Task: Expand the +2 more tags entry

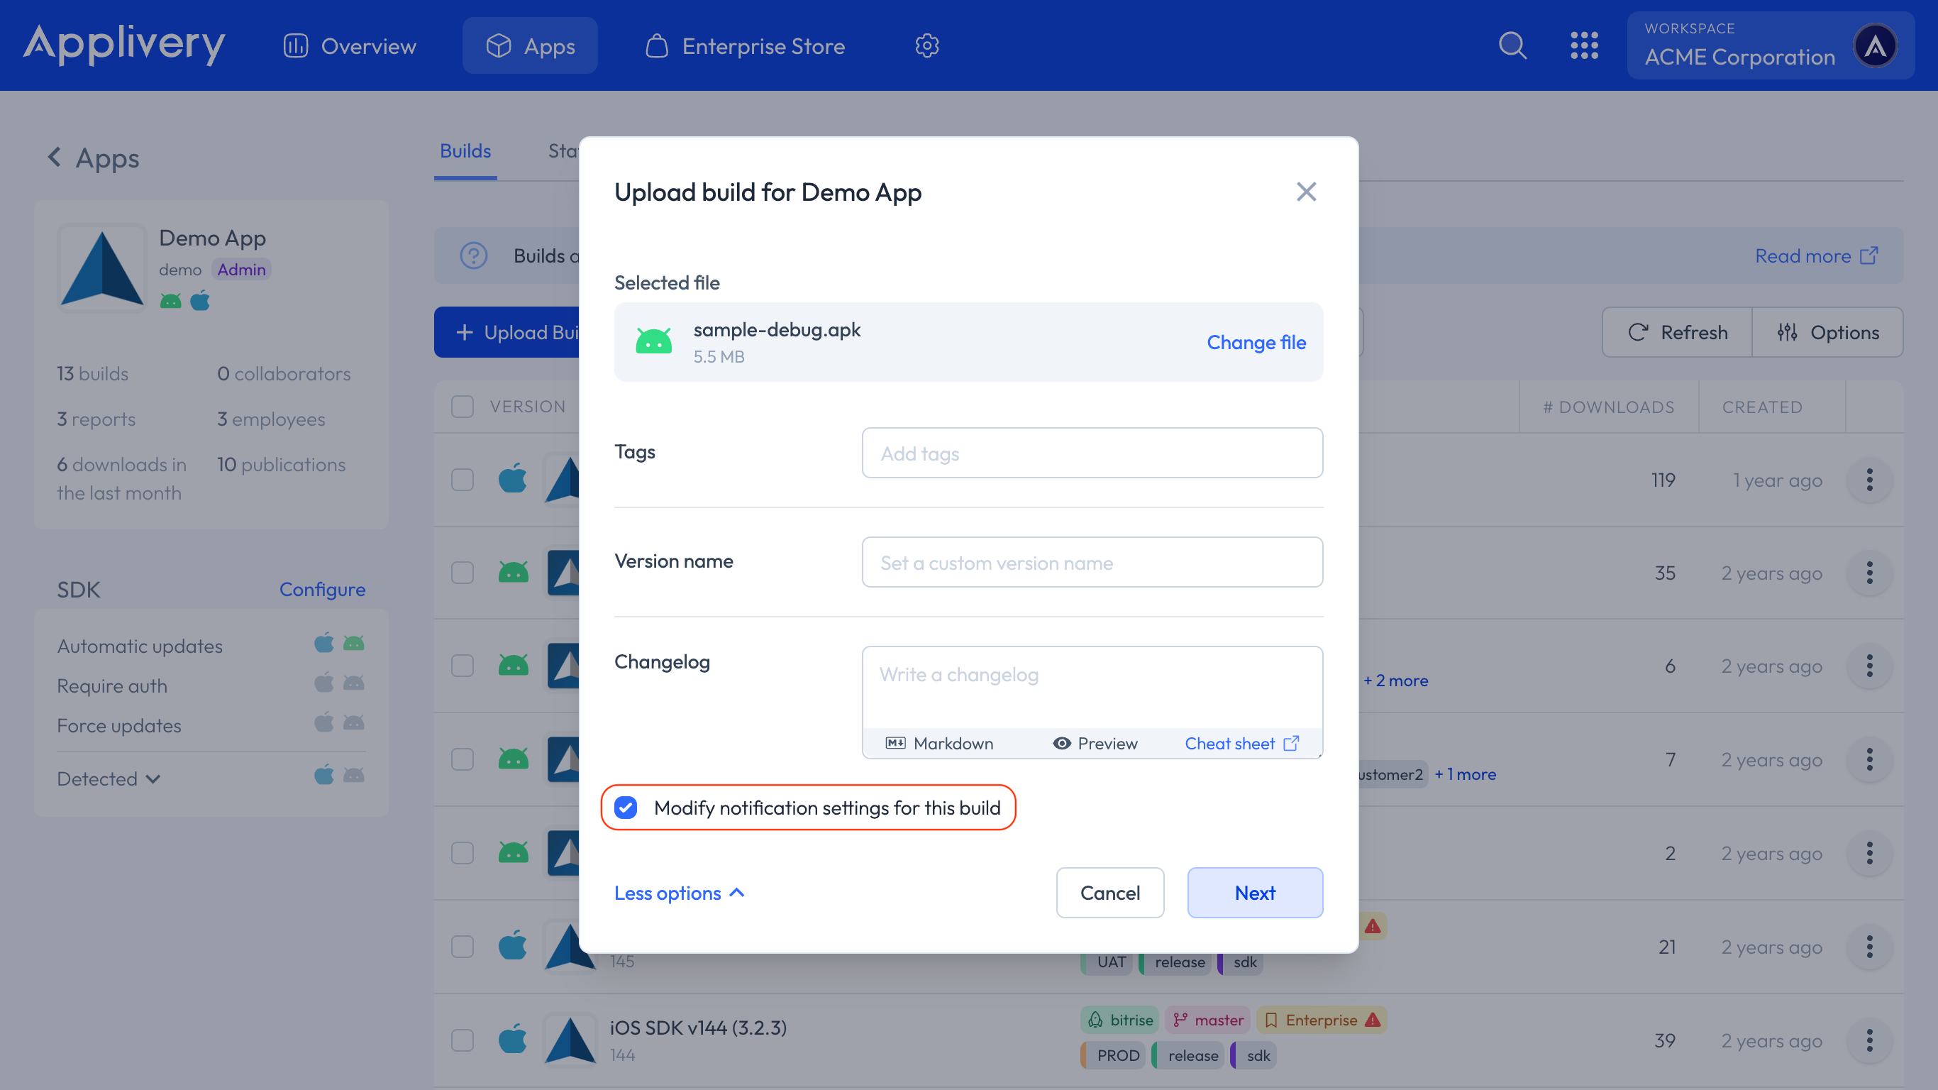Action: pyautogui.click(x=1394, y=681)
